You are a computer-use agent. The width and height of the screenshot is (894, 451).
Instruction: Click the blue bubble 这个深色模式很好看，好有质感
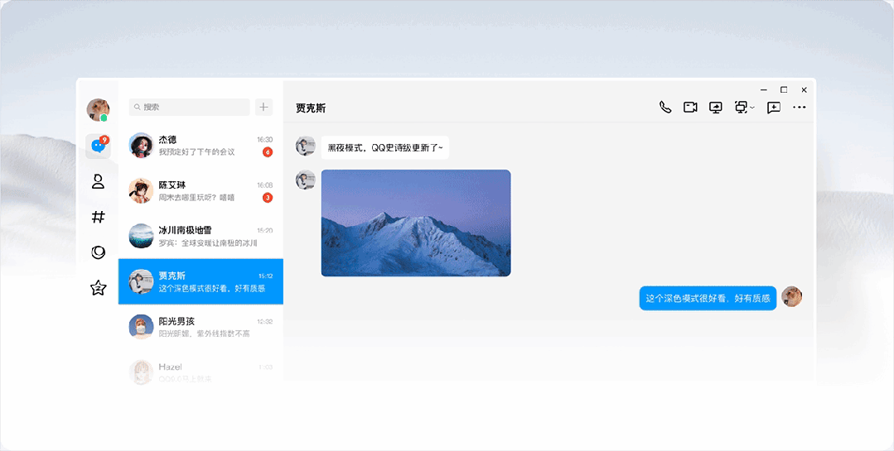click(708, 298)
